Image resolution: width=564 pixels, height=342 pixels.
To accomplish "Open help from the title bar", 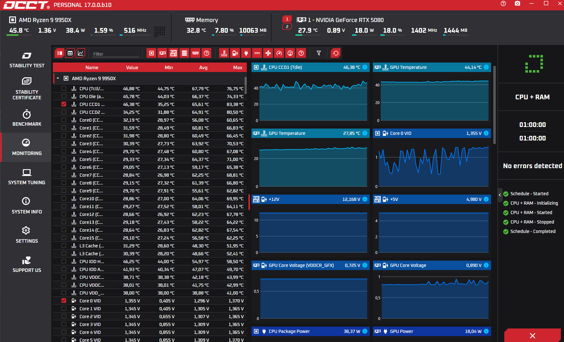I will tap(503, 4).
